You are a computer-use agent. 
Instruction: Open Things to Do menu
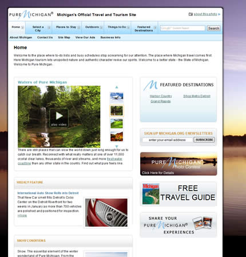(x=117, y=27)
